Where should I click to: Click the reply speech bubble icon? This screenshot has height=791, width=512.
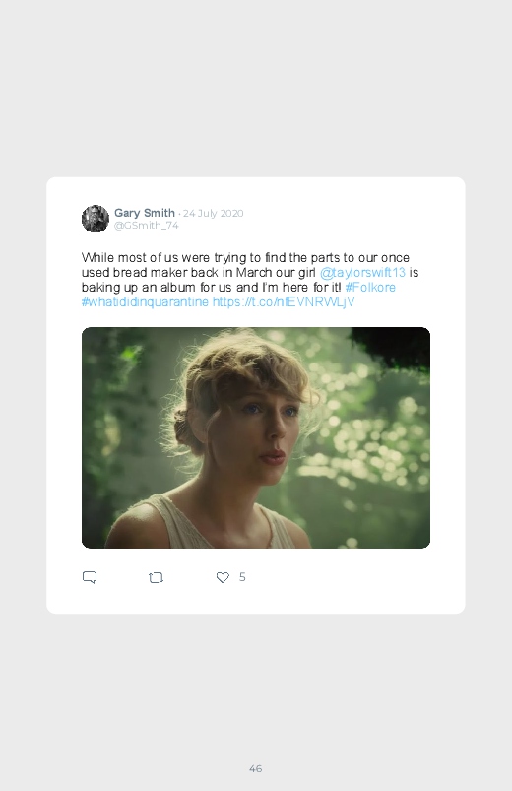point(90,577)
